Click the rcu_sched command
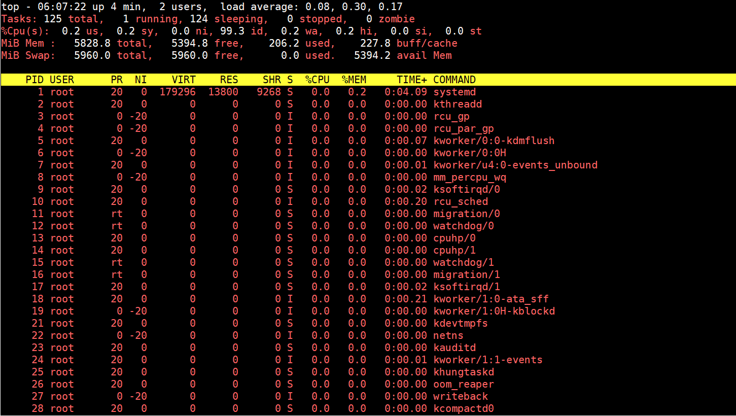Image resolution: width=736 pixels, height=416 pixels. pyautogui.click(x=461, y=201)
